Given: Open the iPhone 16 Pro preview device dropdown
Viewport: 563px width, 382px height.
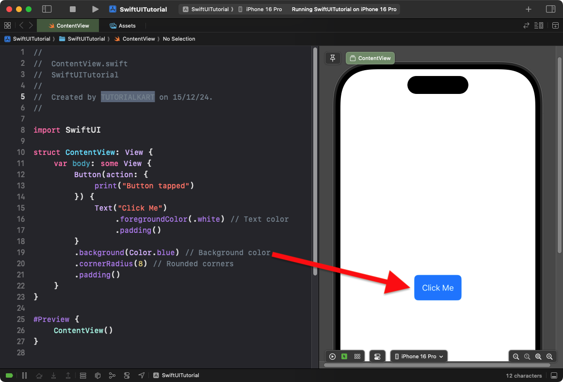Looking at the screenshot, I should [x=418, y=356].
